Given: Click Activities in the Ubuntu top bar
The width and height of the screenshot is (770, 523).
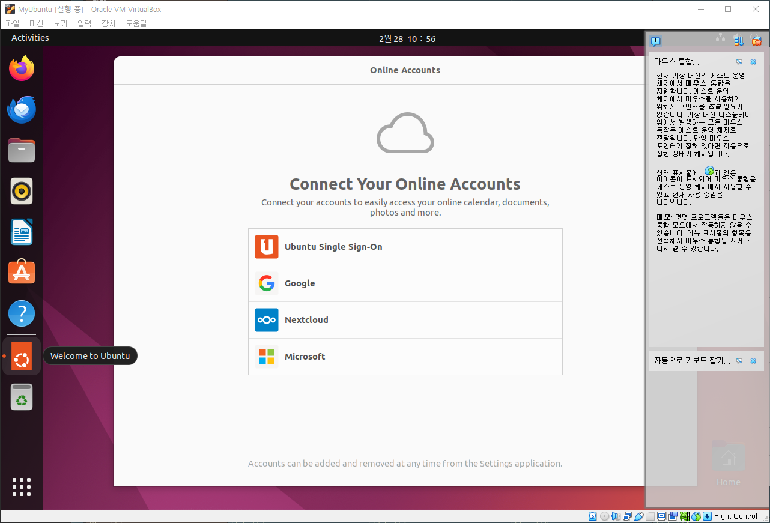Looking at the screenshot, I should 30,38.
